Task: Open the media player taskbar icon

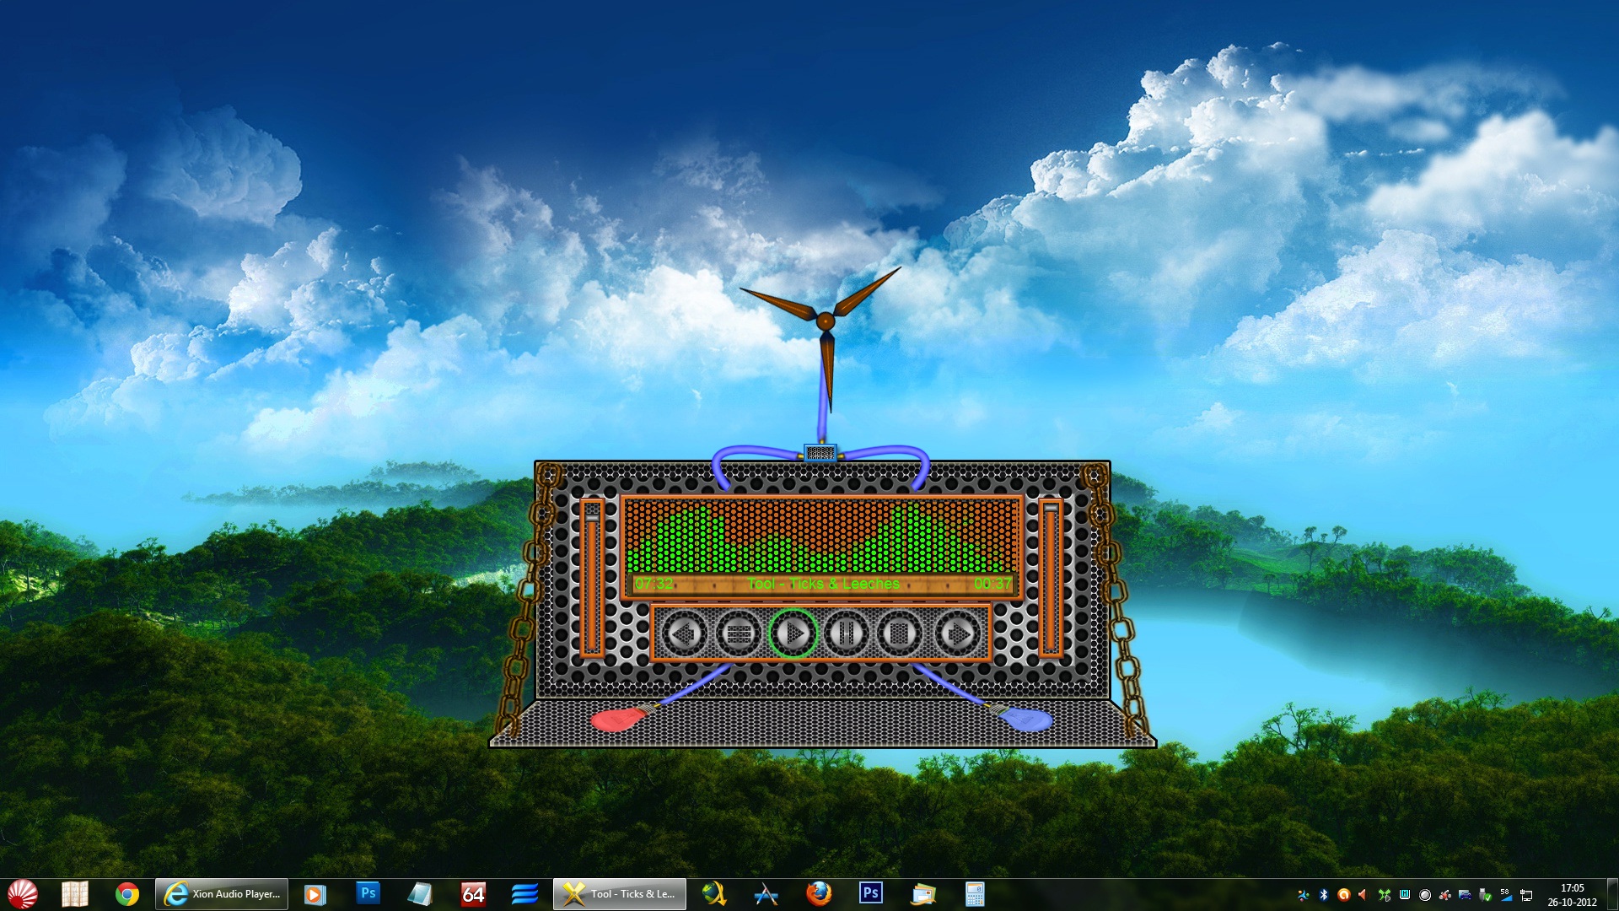Action: coord(315,894)
